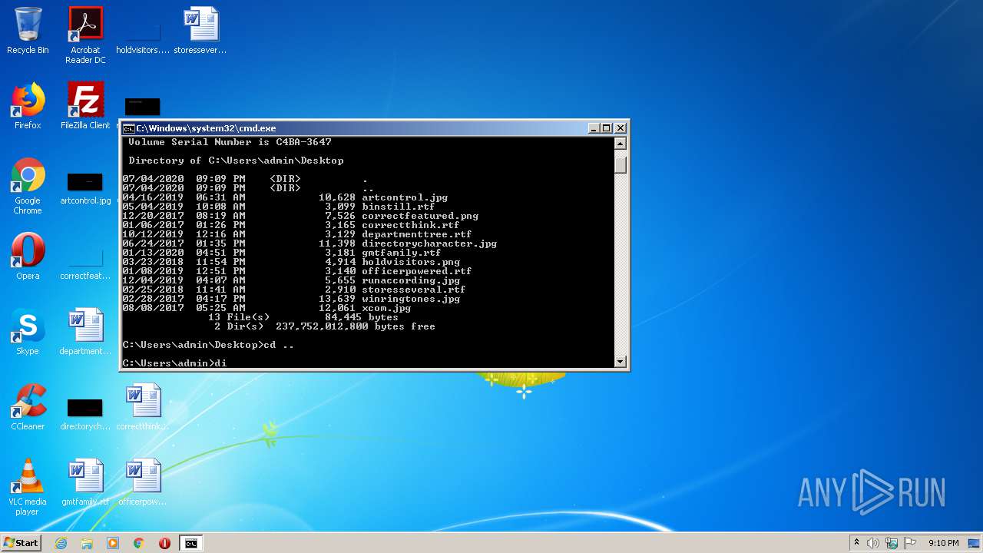Click the storesseveral.rtf listing line

tap(294, 290)
